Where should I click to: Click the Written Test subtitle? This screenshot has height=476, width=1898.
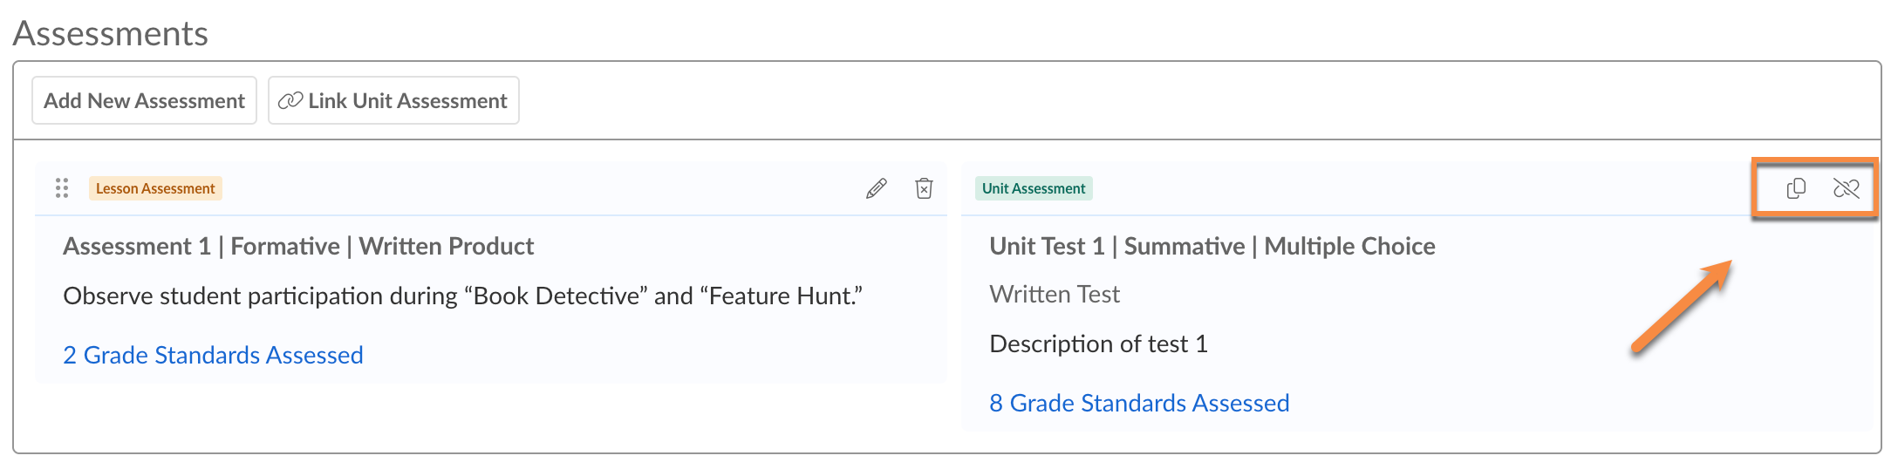click(x=1055, y=295)
